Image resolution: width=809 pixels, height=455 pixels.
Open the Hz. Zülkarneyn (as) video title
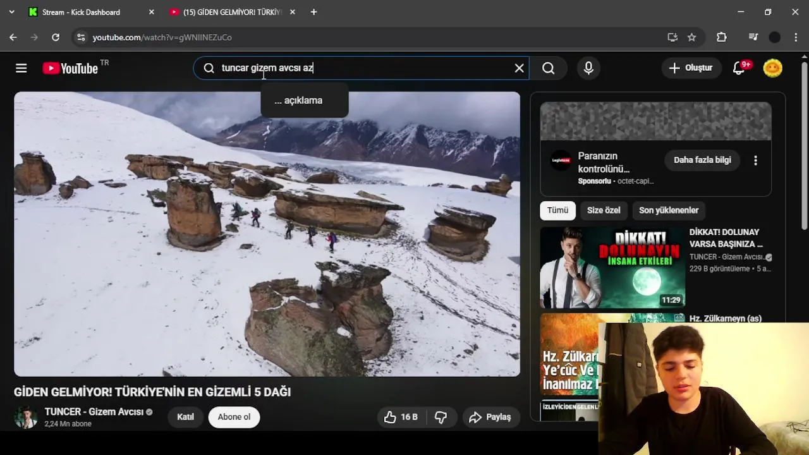726,318
